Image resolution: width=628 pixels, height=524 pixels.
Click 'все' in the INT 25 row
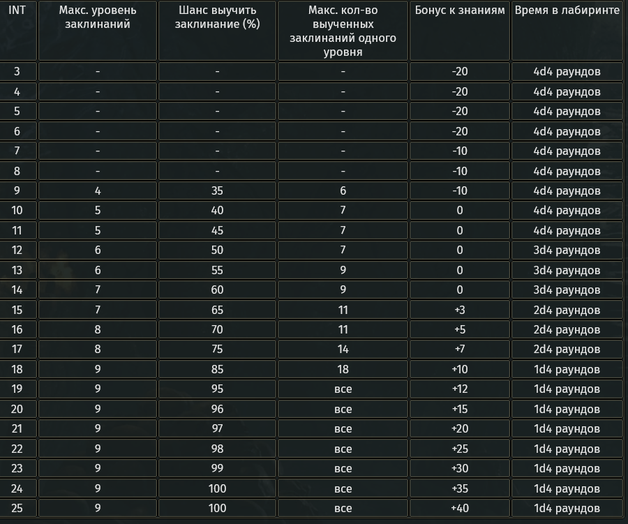tap(343, 508)
